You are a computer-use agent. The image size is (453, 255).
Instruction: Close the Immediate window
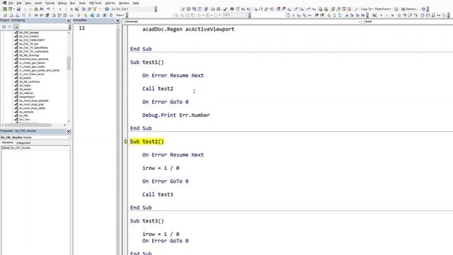[x=117, y=21]
